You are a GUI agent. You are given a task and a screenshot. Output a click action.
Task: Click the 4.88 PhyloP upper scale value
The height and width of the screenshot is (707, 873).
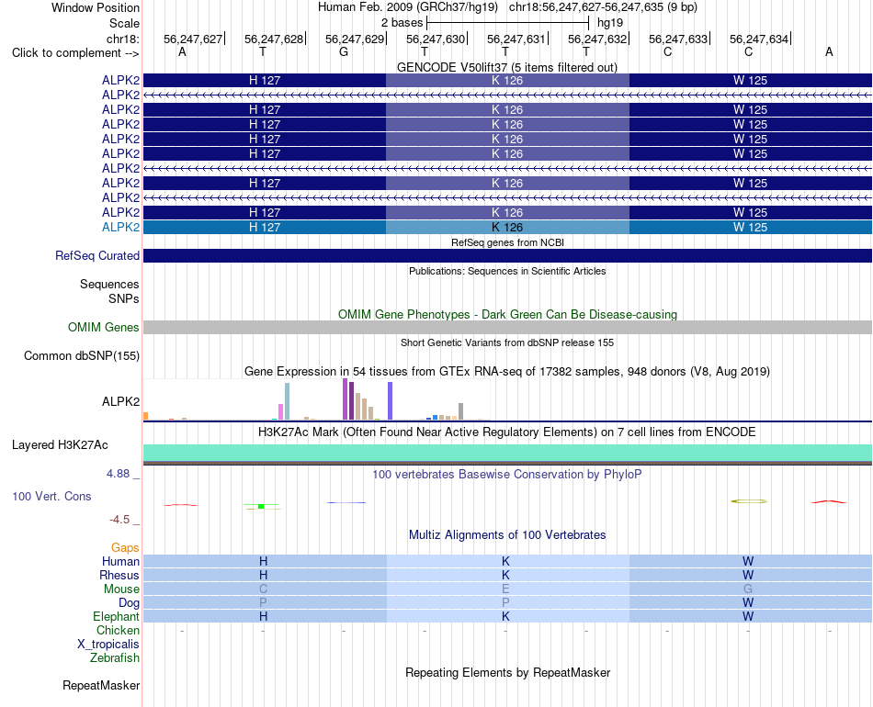(118, 474)
